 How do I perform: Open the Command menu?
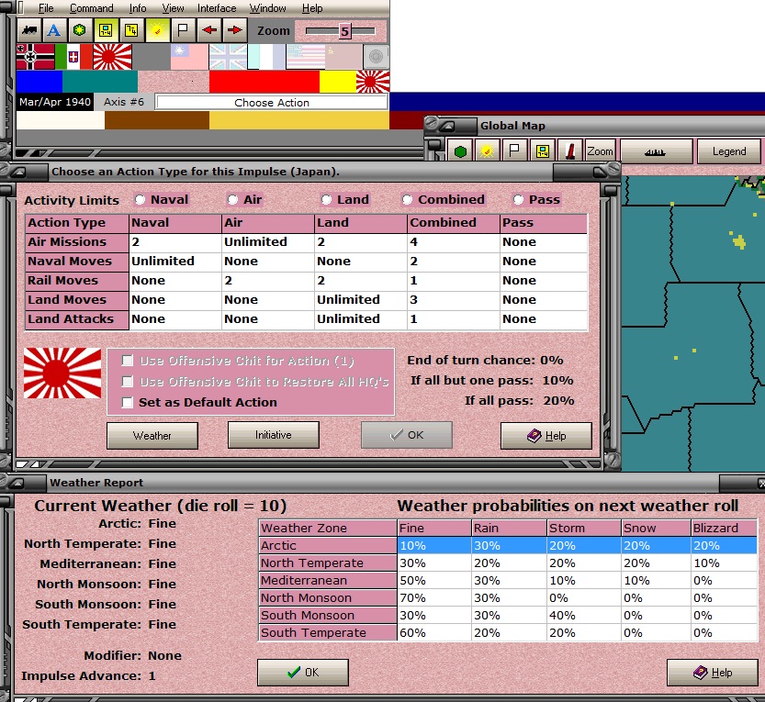click(x=91, y=8)
